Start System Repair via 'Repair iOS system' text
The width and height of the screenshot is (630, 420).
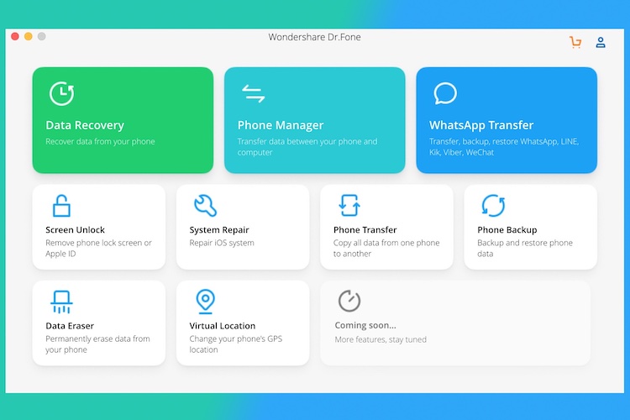222,243
